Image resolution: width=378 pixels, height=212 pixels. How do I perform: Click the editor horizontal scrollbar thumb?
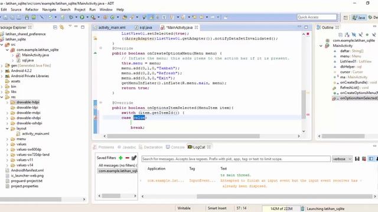point(184,136)
